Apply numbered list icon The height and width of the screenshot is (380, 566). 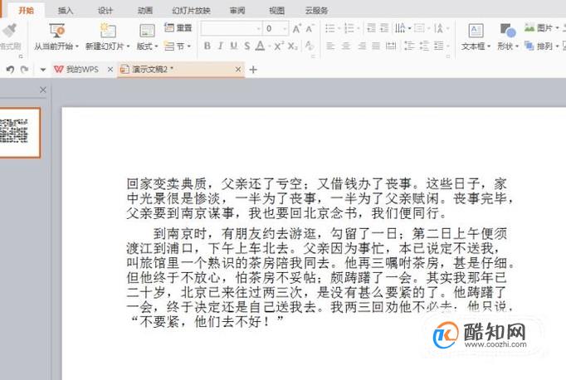(x=349, y=28)
